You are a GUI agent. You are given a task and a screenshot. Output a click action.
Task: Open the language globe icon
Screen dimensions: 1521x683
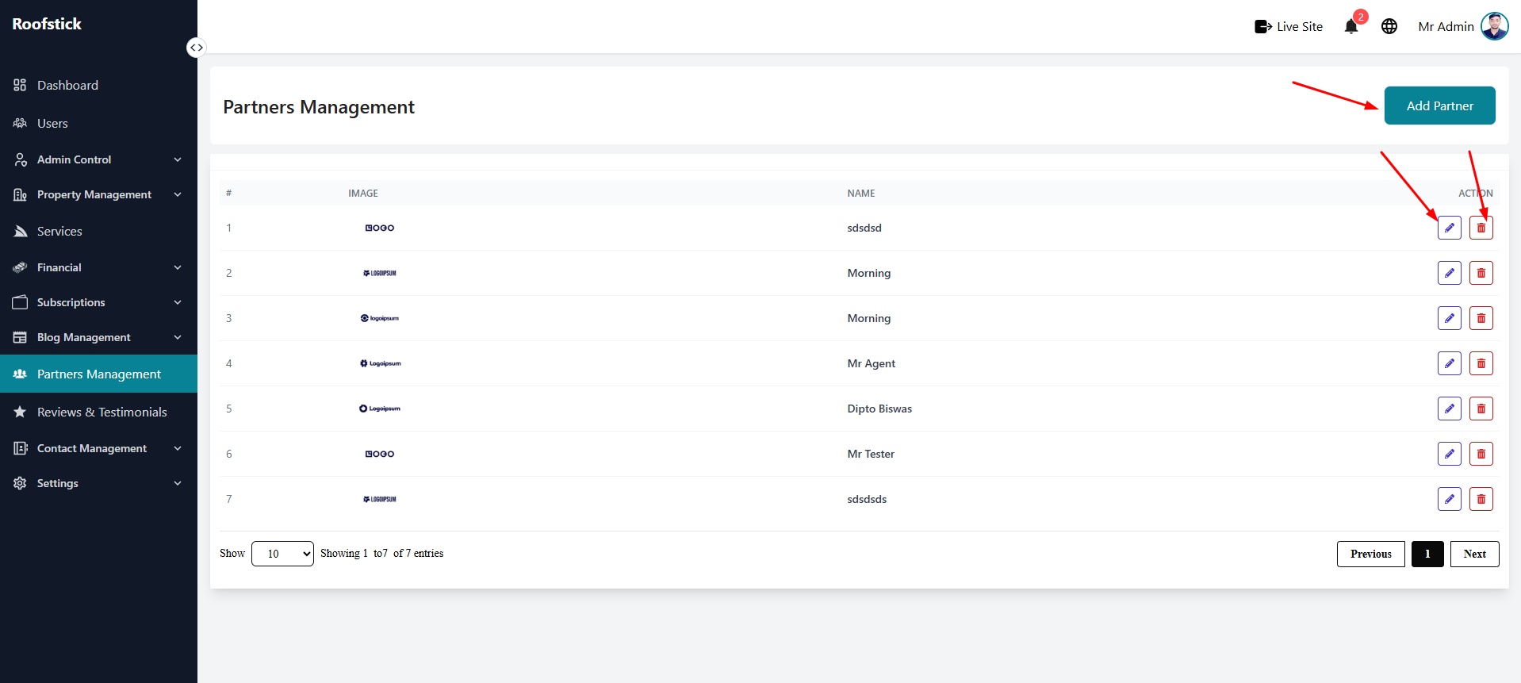pos(1389,26)
